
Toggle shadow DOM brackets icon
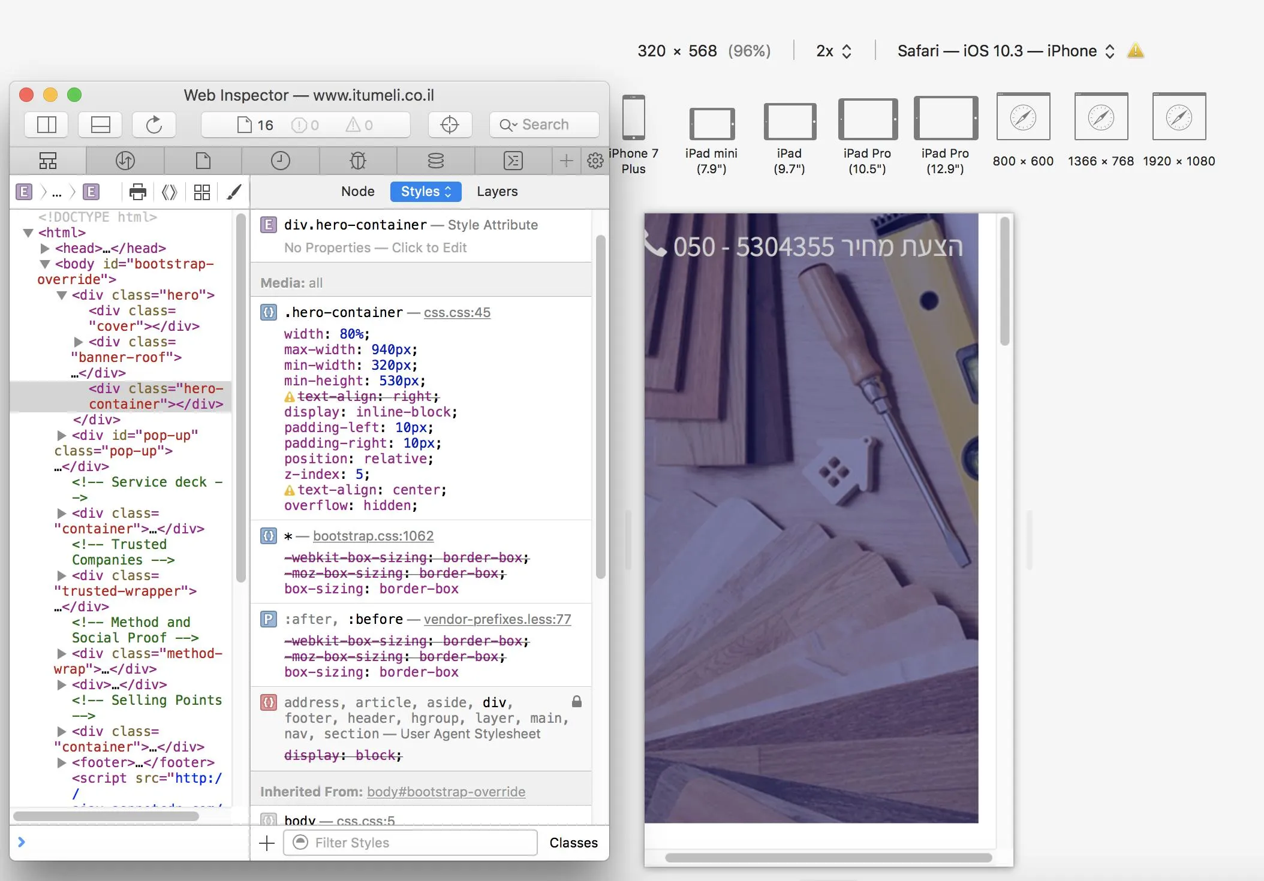(x=170, y=192)
